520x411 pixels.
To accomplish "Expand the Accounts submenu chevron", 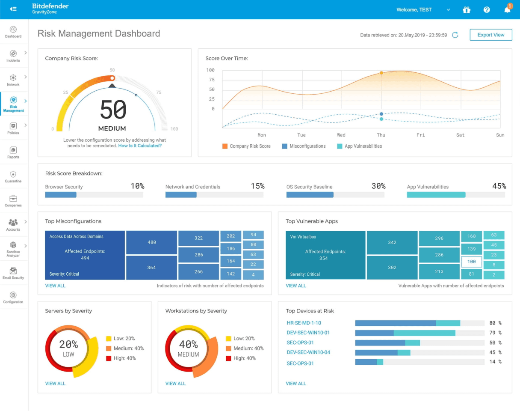I will [x=26, y=222].
